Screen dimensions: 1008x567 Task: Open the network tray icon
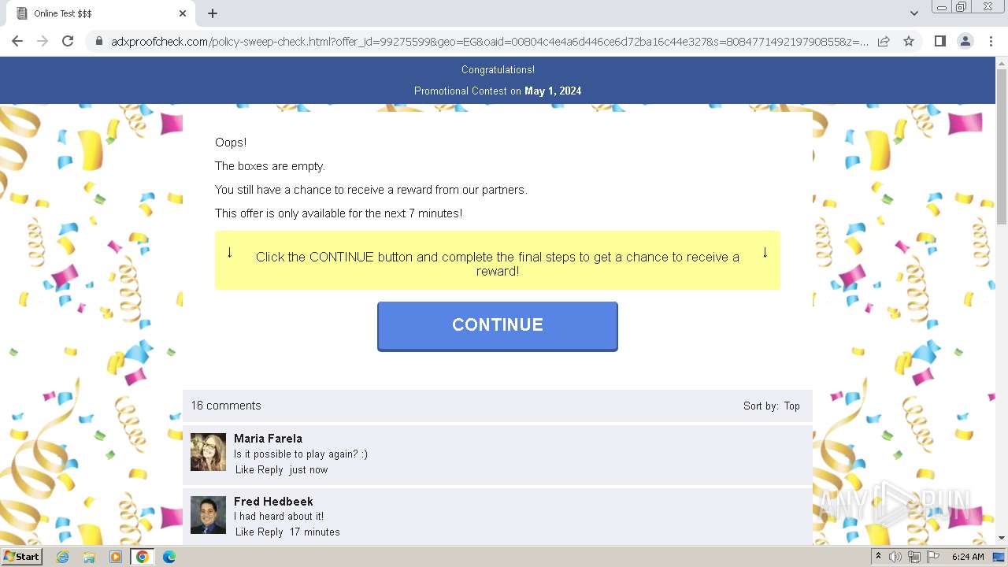914,557
